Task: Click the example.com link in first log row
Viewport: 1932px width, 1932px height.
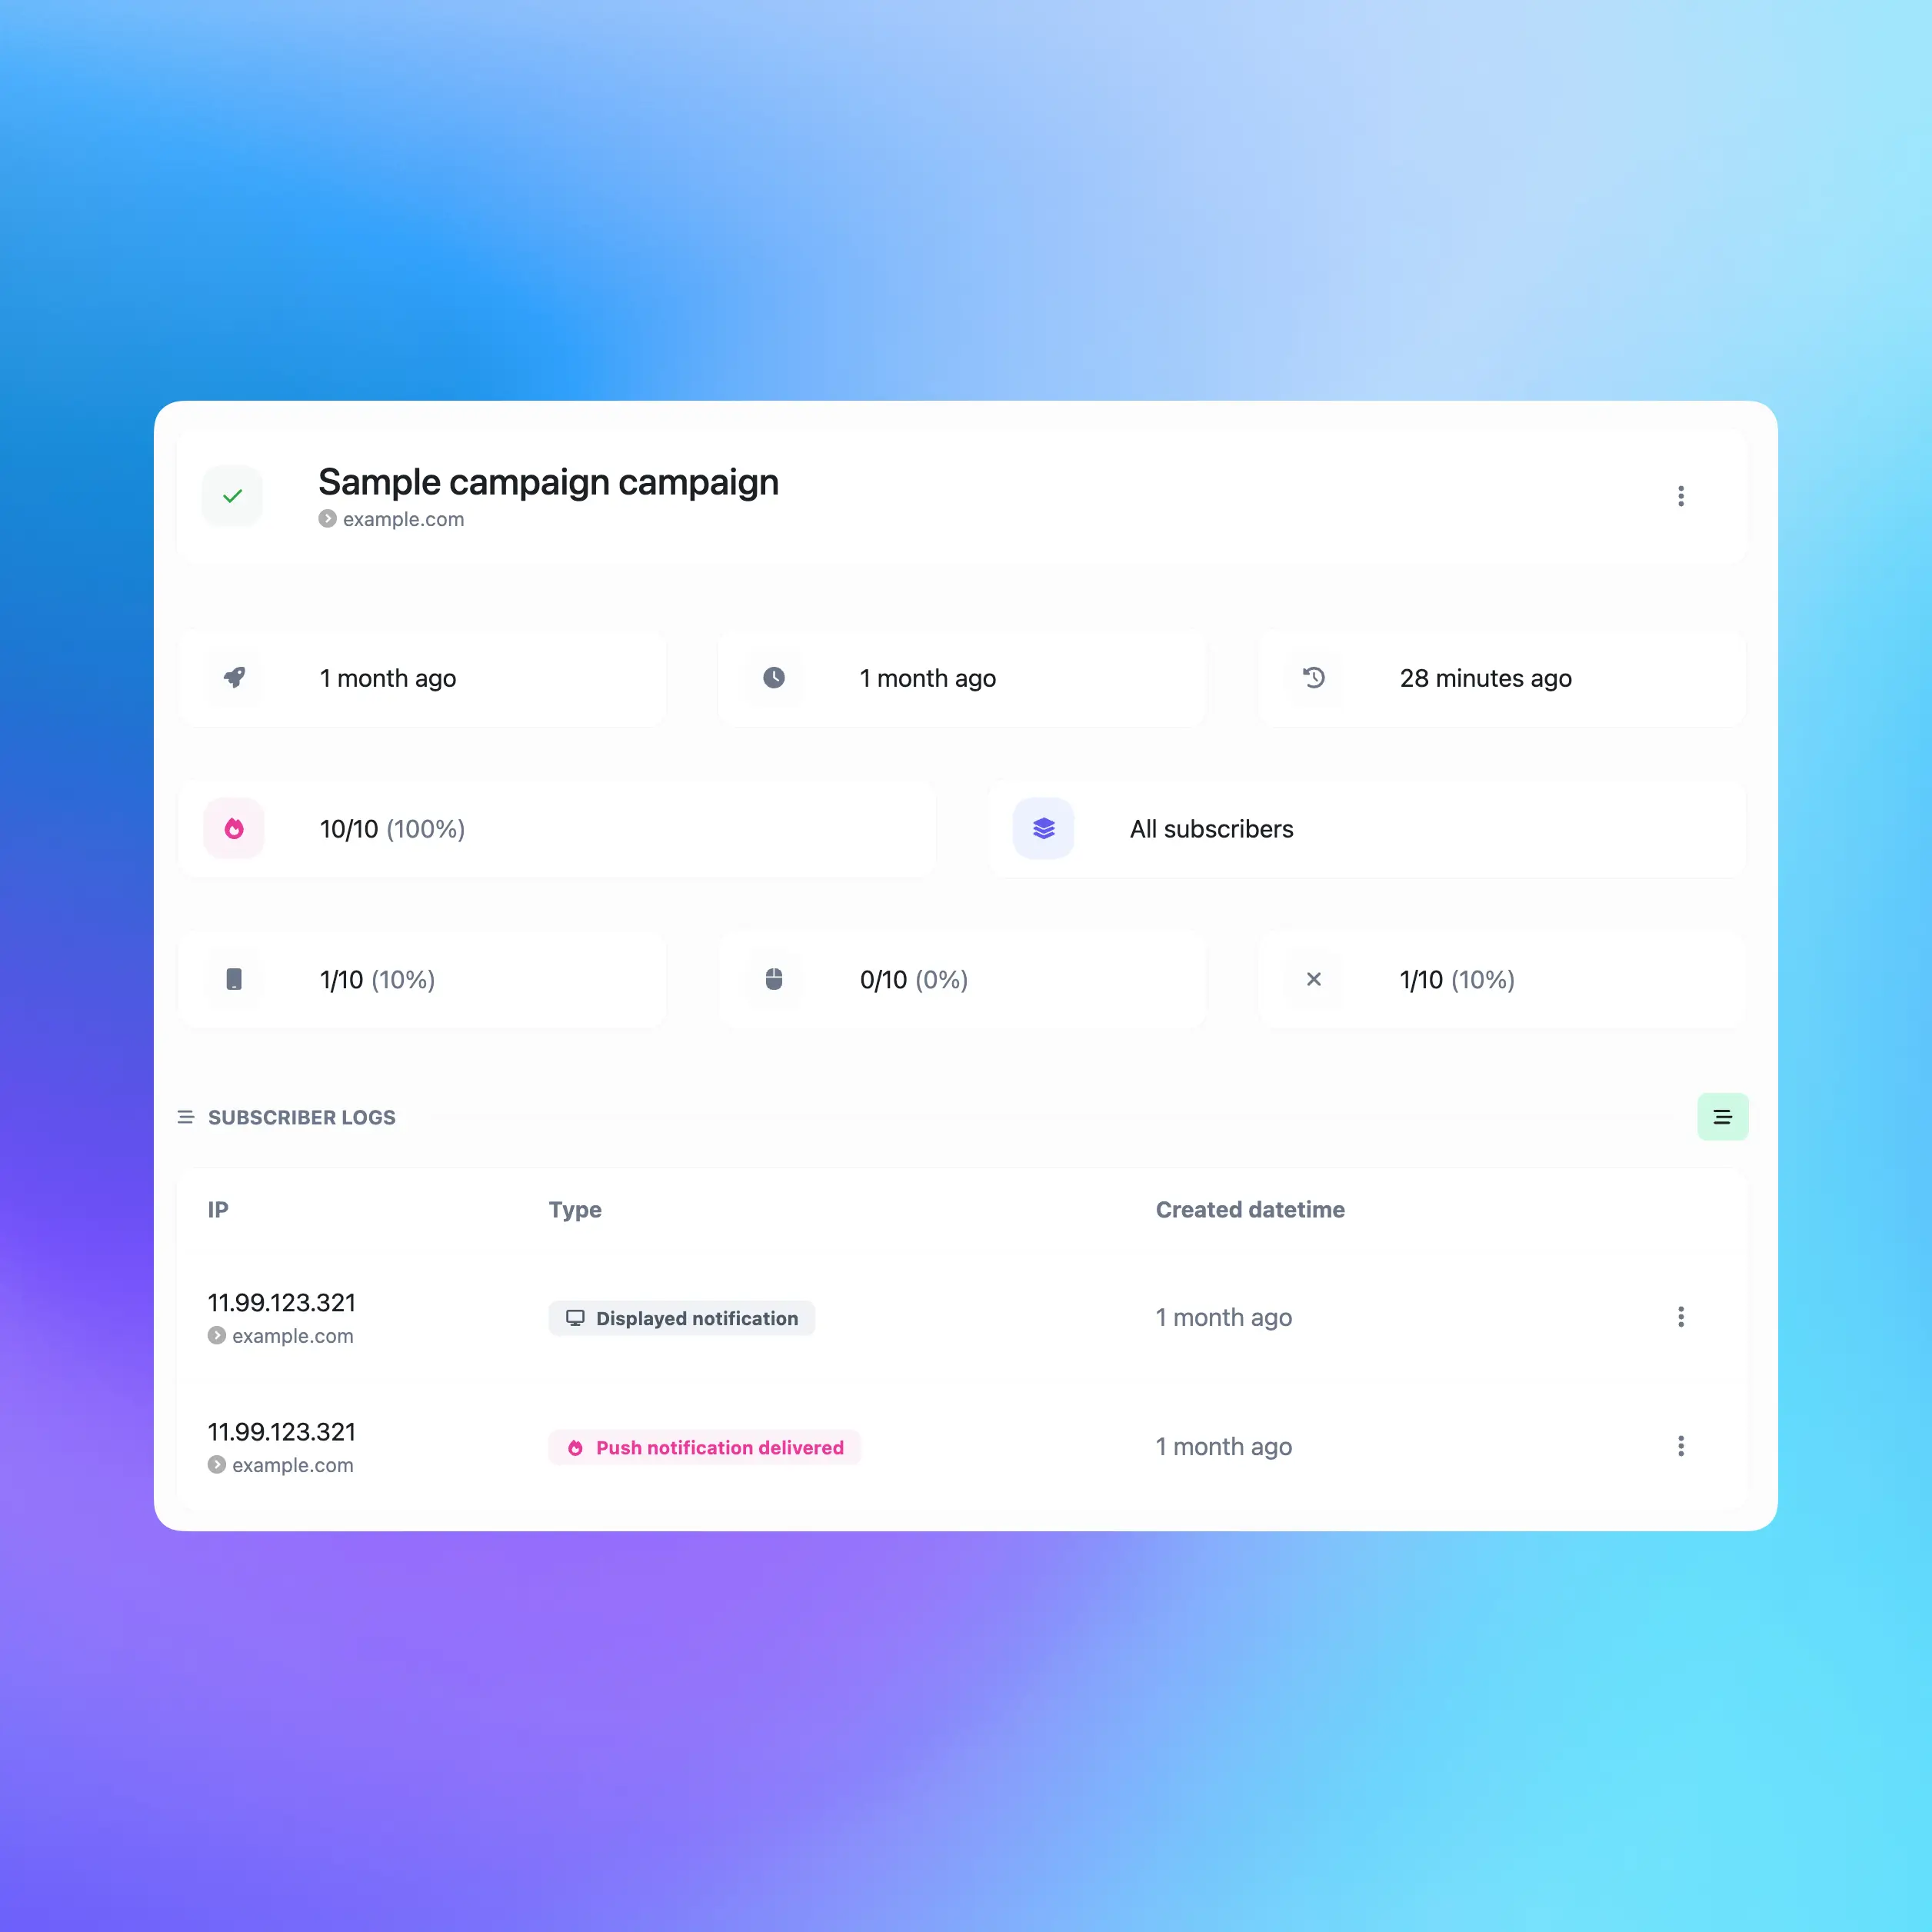Action: pyautogui.click(x=290, y=1336)
